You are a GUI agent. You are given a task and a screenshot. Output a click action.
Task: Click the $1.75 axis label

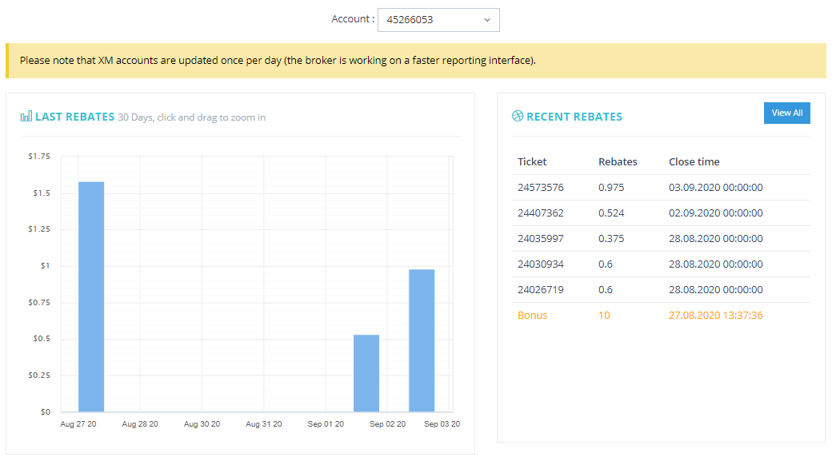(x=39, y=157)
